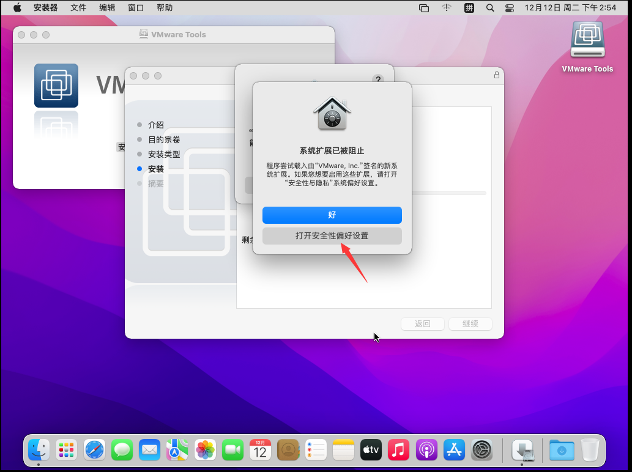
Task: Click the security house-lock icon in dialog
Action: (332, 114)
